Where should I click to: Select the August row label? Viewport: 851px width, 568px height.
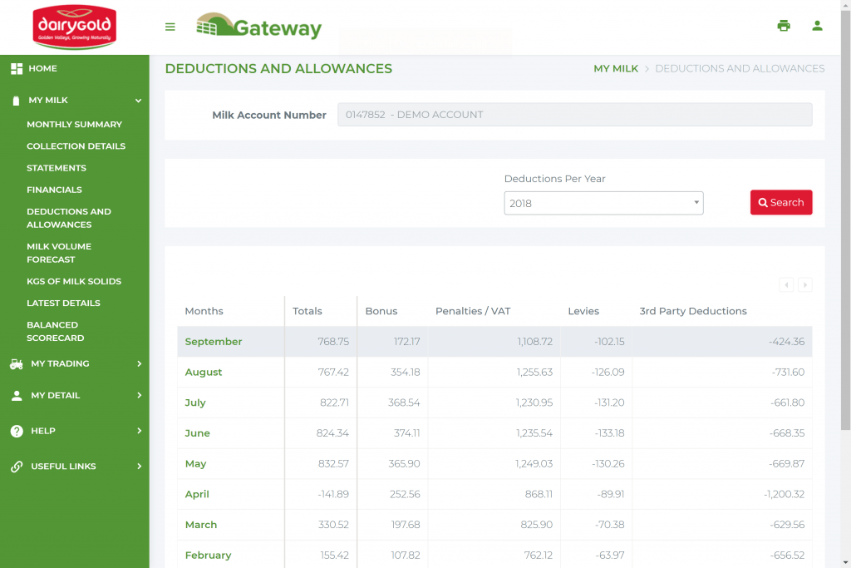204,372
